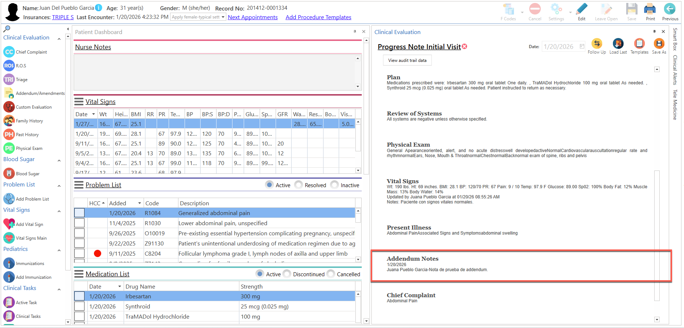The height and width of the screenshot is (328, 684).
Task: Click the search magnifier icon in sidebar
Action: 7,29
